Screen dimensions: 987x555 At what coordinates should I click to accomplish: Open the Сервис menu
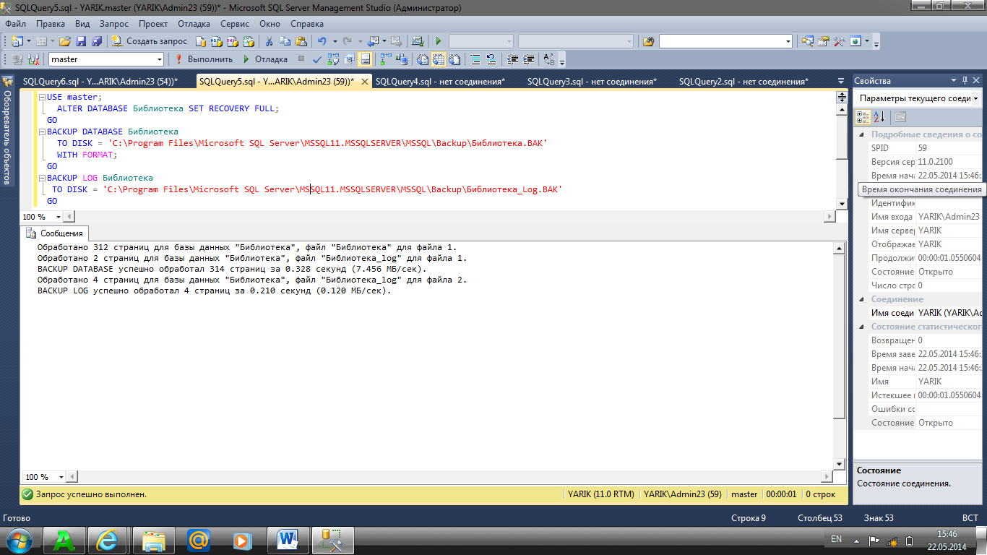click(x=235, y=24)
